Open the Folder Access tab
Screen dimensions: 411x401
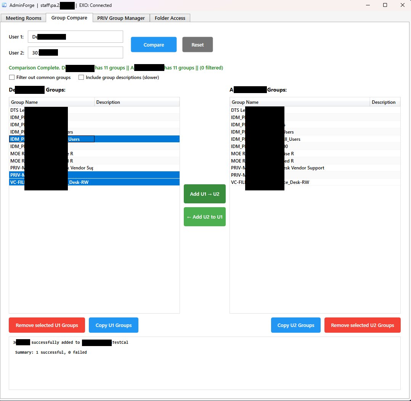(x=170, y=18)
